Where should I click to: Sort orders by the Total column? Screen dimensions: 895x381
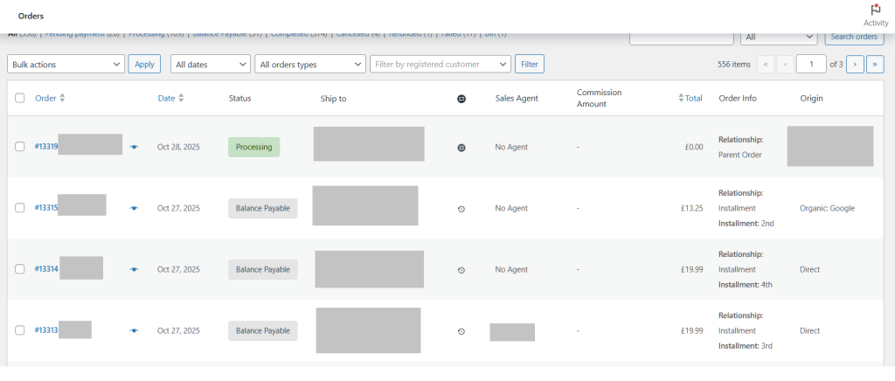coord(691,99)
